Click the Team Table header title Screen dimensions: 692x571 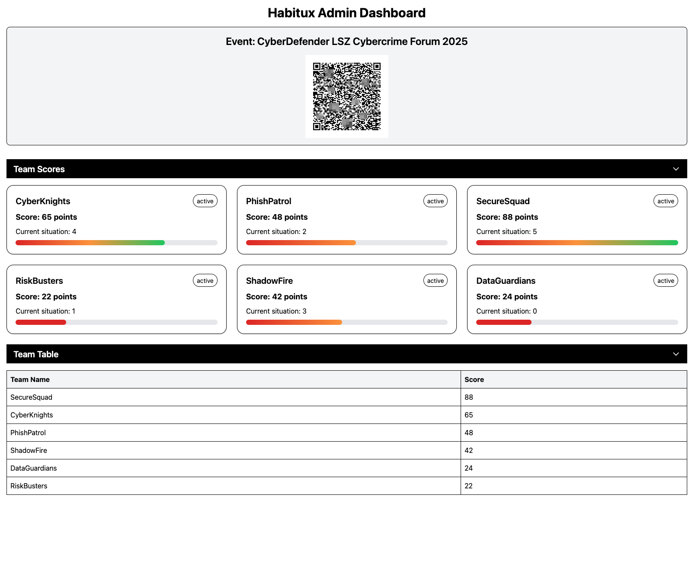tap(36, 354)
